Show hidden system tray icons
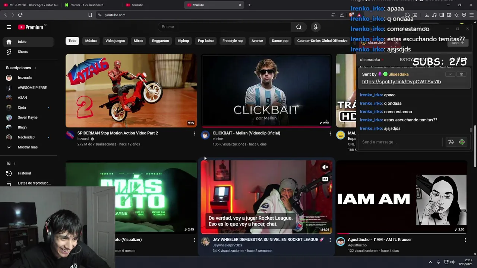Image resolution: width=477 pixels, height=268 pixels. coord(430,262)
